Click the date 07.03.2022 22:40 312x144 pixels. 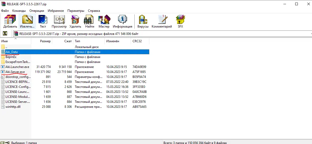[117, 82]
